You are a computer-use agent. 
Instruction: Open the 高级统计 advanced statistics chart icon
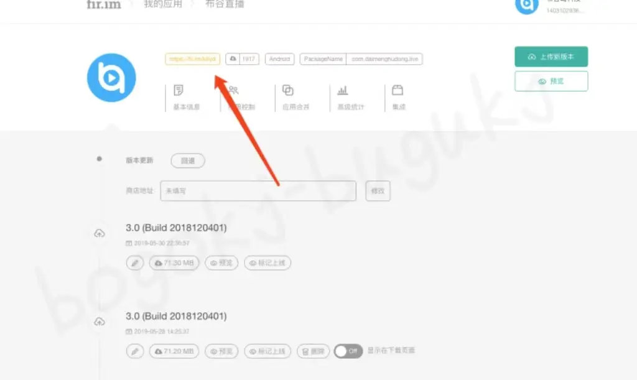343,90
